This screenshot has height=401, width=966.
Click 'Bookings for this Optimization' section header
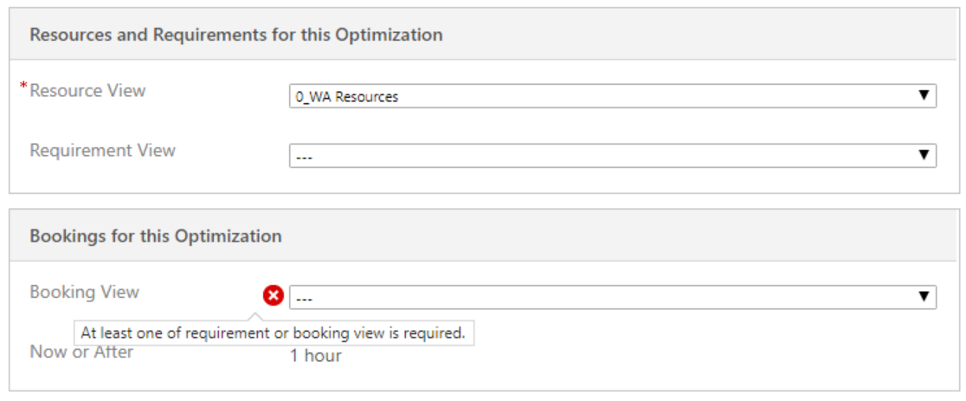[x=155, y=236]
